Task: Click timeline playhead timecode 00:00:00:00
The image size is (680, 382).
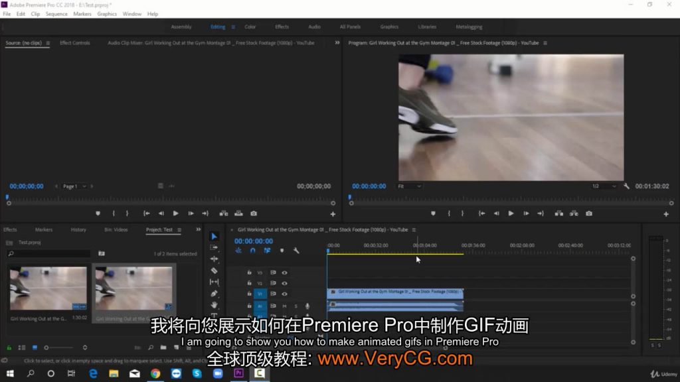Action: tap(254, 241)
